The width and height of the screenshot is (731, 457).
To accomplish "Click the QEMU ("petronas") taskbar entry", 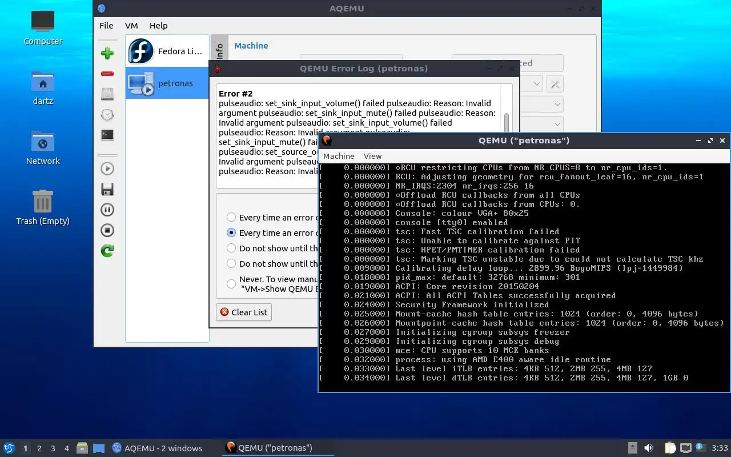I will pos(278,448).
